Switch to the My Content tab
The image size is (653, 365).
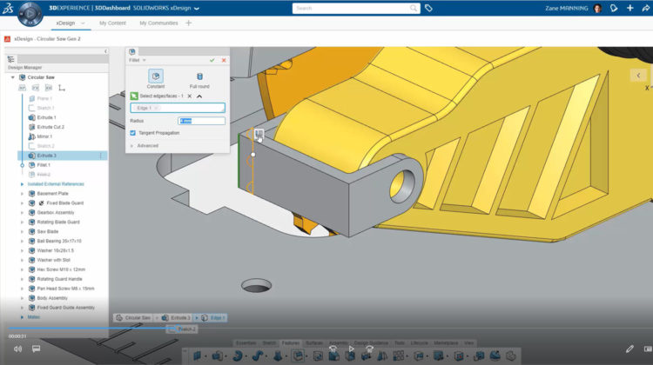pos(111,23)
